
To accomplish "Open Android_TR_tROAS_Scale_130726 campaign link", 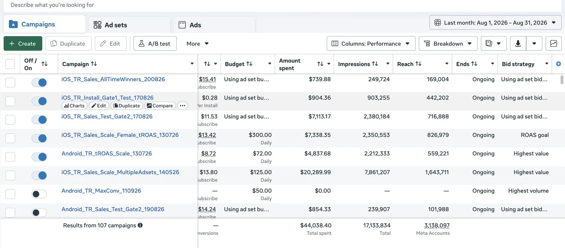I will [x=107, y=154].
